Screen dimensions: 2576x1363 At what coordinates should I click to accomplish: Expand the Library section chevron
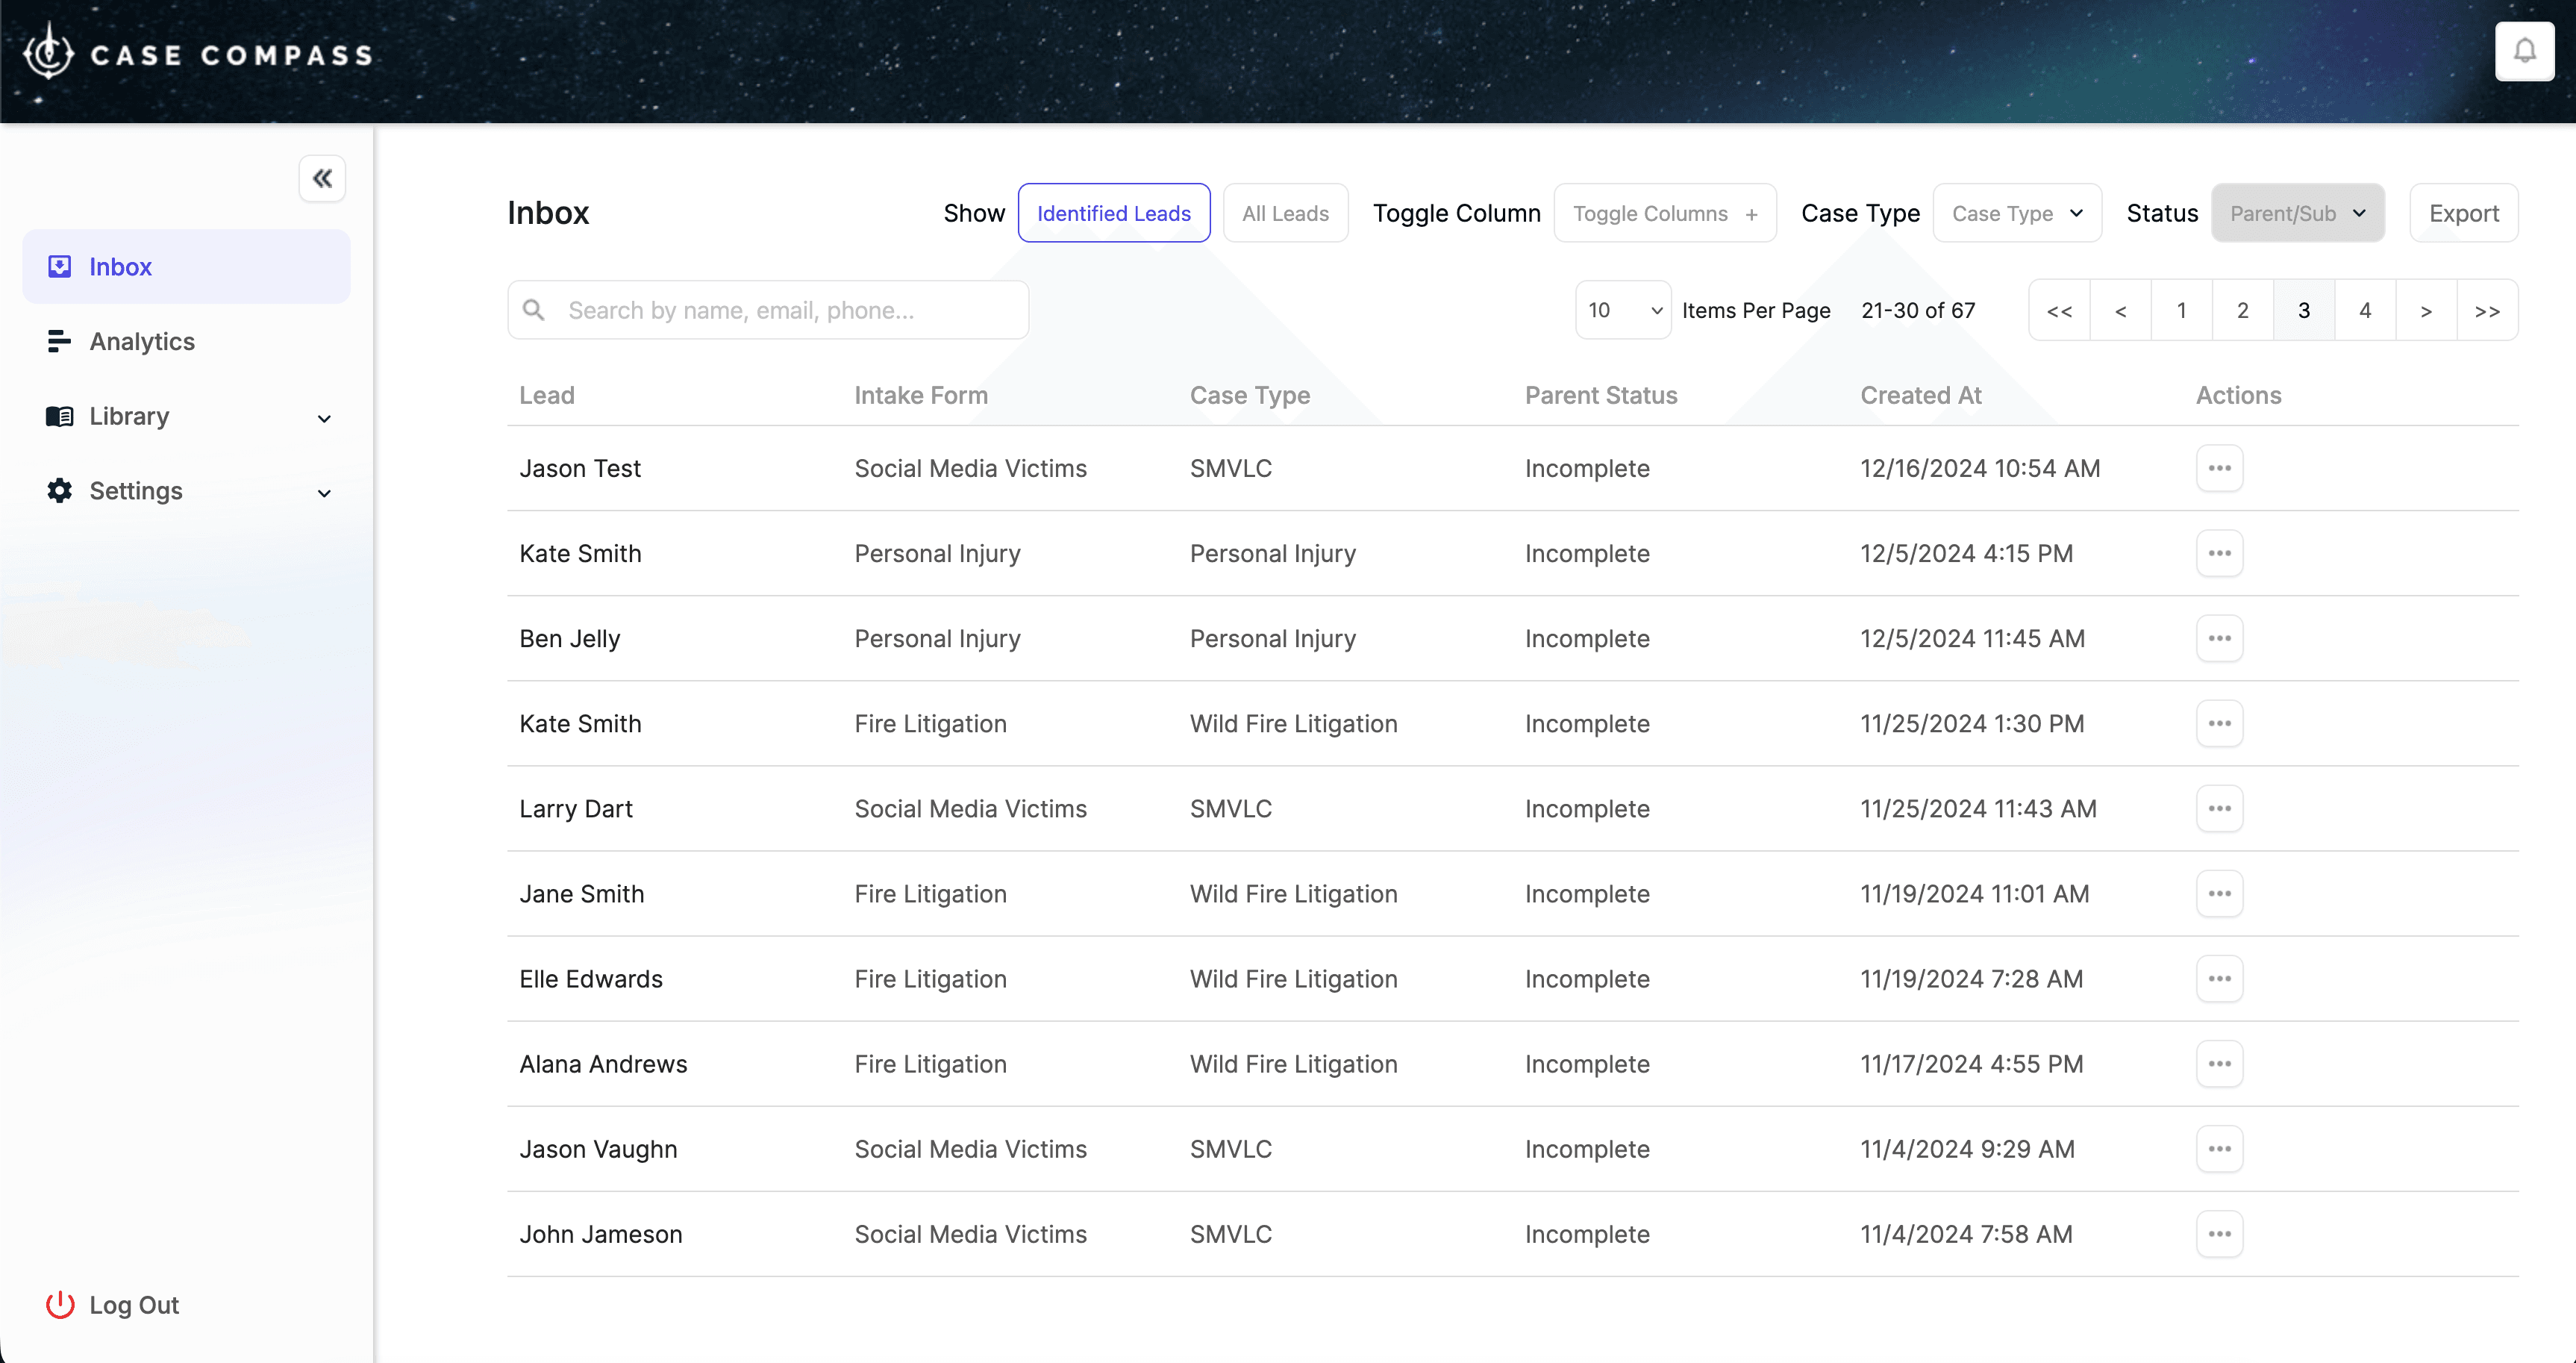(324, 418)
